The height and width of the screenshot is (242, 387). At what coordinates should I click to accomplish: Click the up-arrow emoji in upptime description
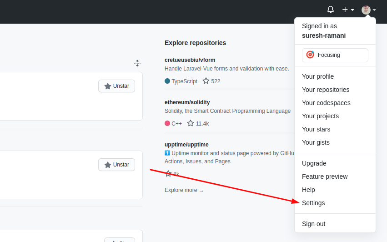167,153
